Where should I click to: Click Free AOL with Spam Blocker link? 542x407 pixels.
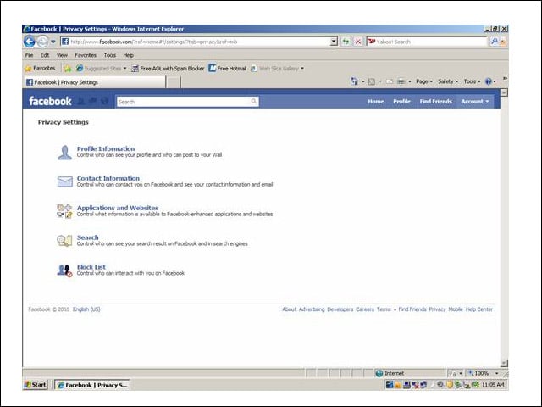click(168, 68)
